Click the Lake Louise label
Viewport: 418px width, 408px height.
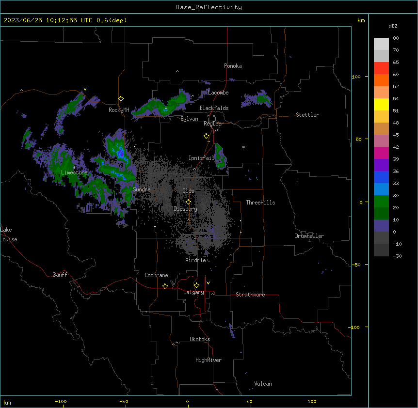click(9, 235)
